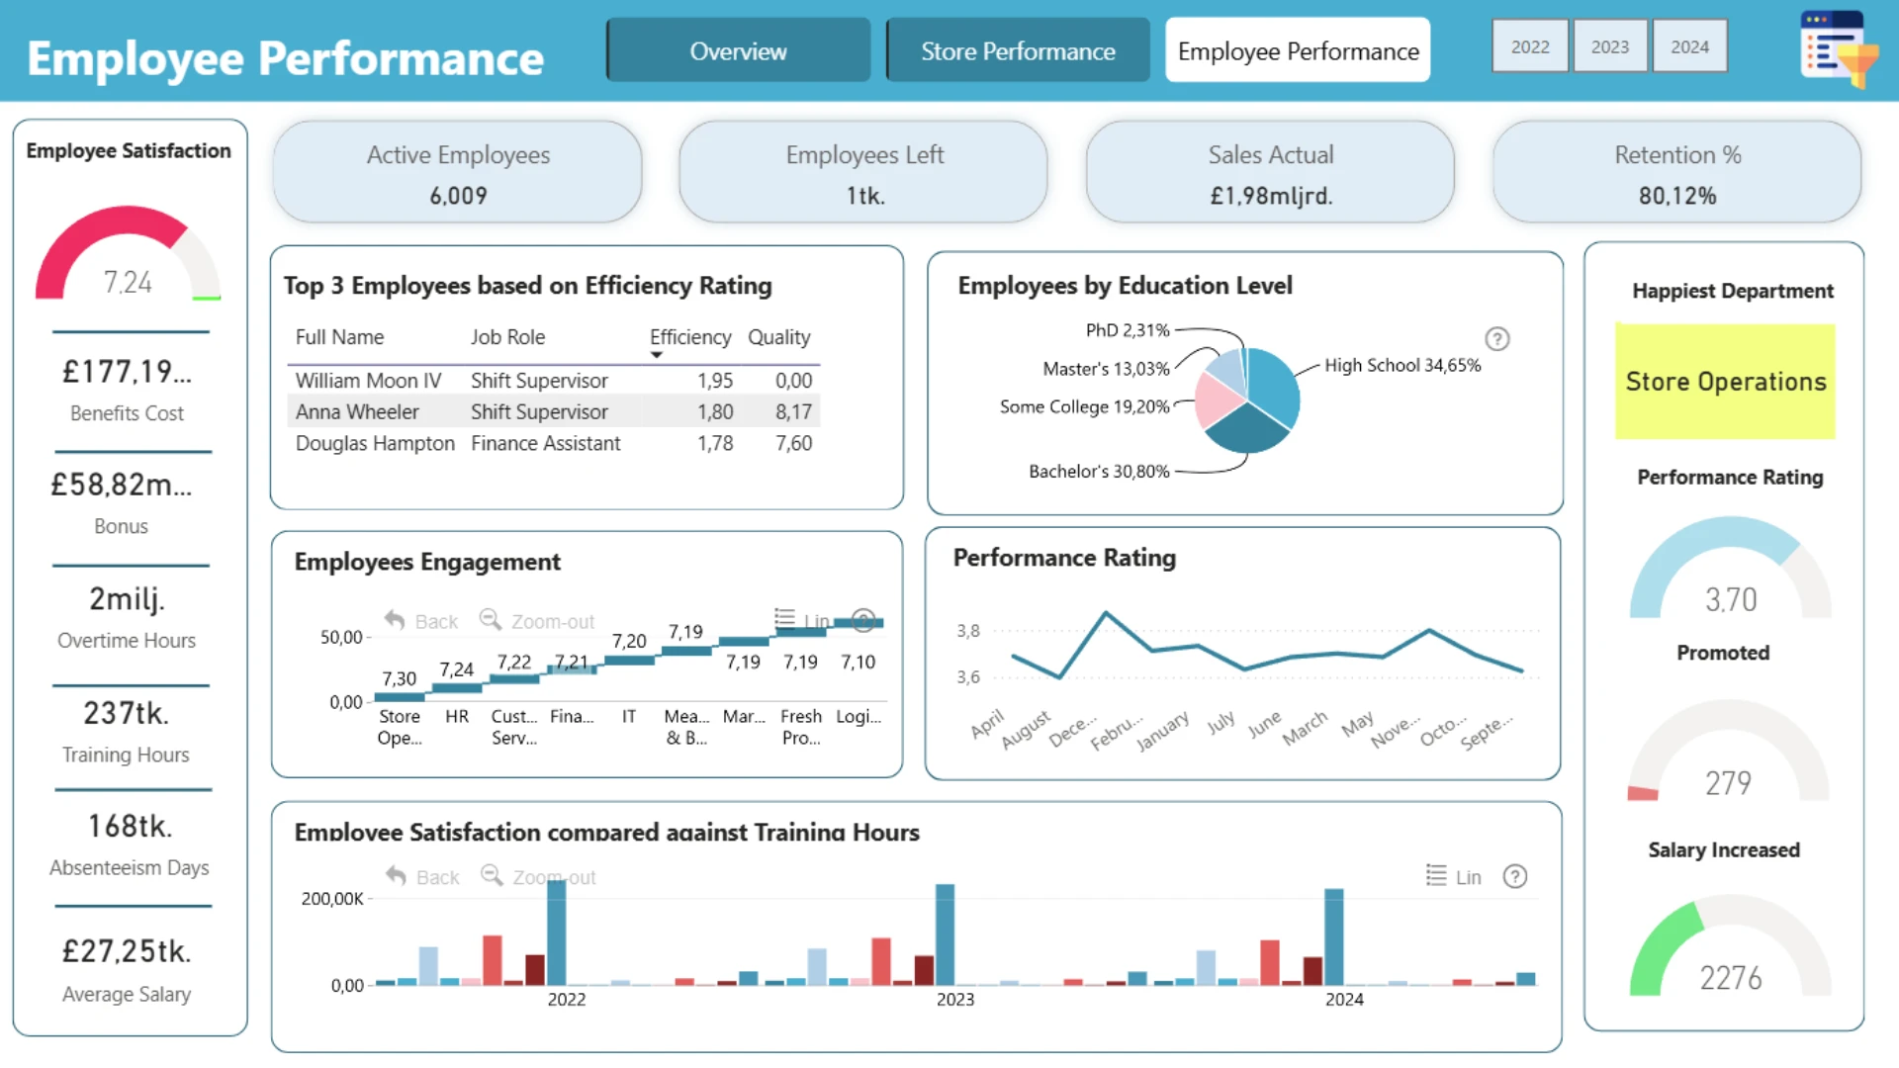Click Zoom-out magnifier in Employees Engagement chart
Viewport: 1899px width, 1068px height.
coord(490,620)
